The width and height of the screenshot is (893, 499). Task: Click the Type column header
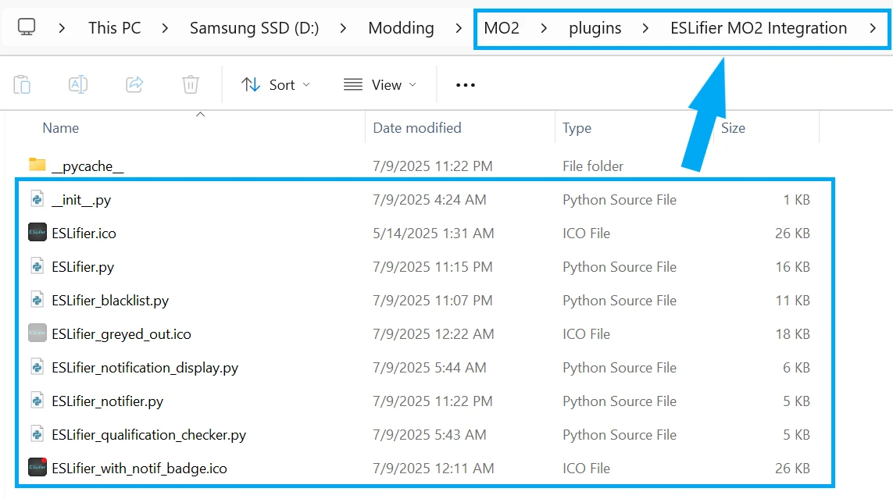[x=577, y=128]
